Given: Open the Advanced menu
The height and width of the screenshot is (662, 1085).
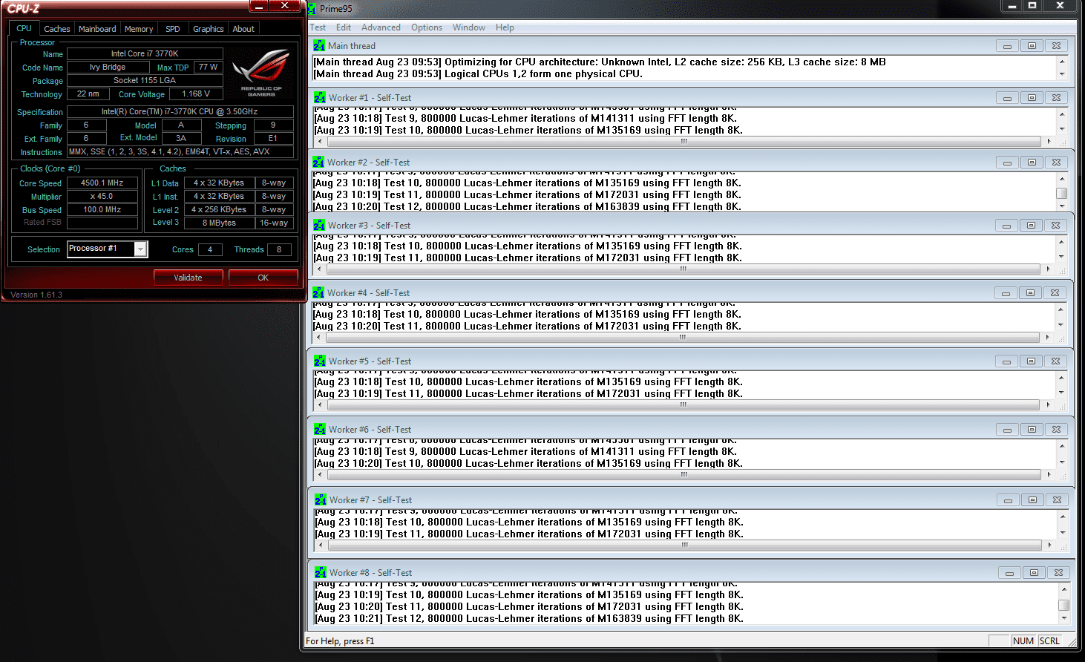Looking at the screenshot, I should pos(381,27).
